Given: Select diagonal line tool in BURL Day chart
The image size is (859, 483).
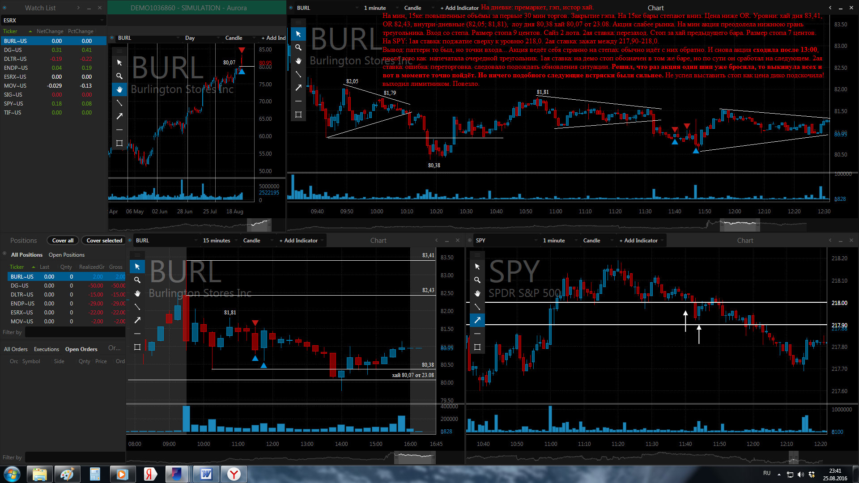Looking at the screenshot, I should tap(119, 103).
